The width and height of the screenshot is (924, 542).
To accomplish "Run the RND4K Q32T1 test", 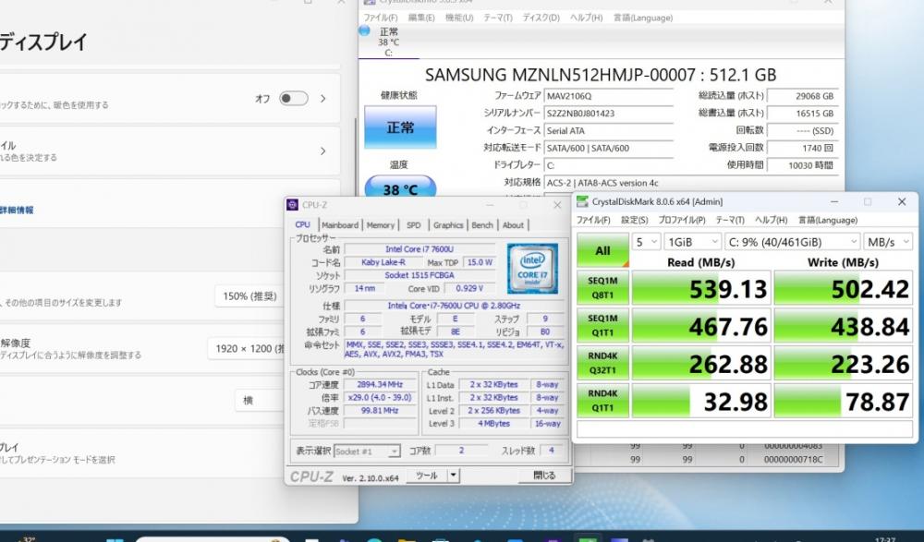I will 602,364.
